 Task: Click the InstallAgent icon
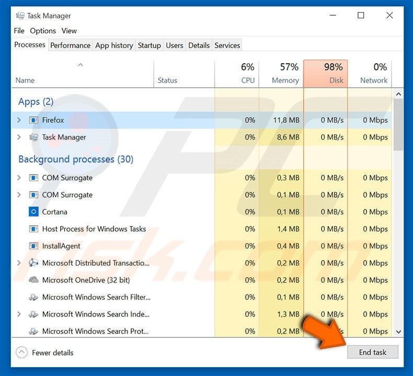(x=33, y=246)
